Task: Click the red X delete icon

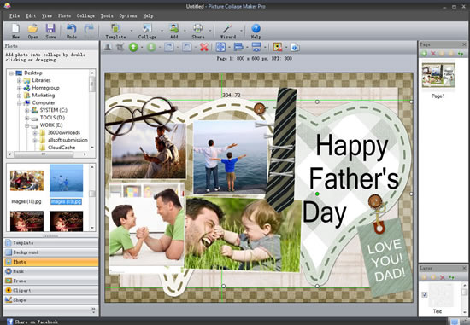Action: 204,47
